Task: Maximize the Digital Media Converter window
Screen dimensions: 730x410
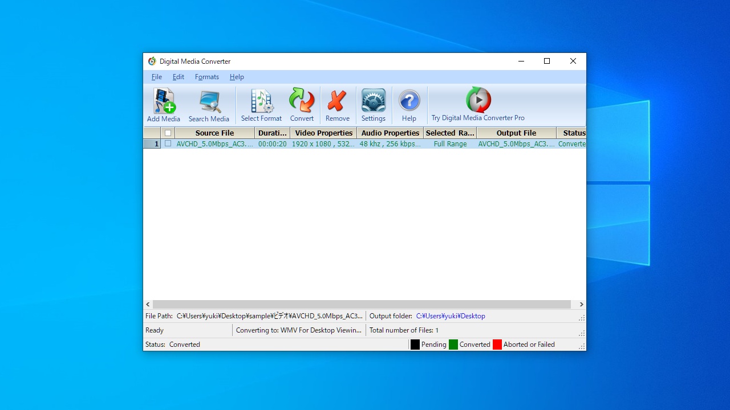Action: click(547, 61)
